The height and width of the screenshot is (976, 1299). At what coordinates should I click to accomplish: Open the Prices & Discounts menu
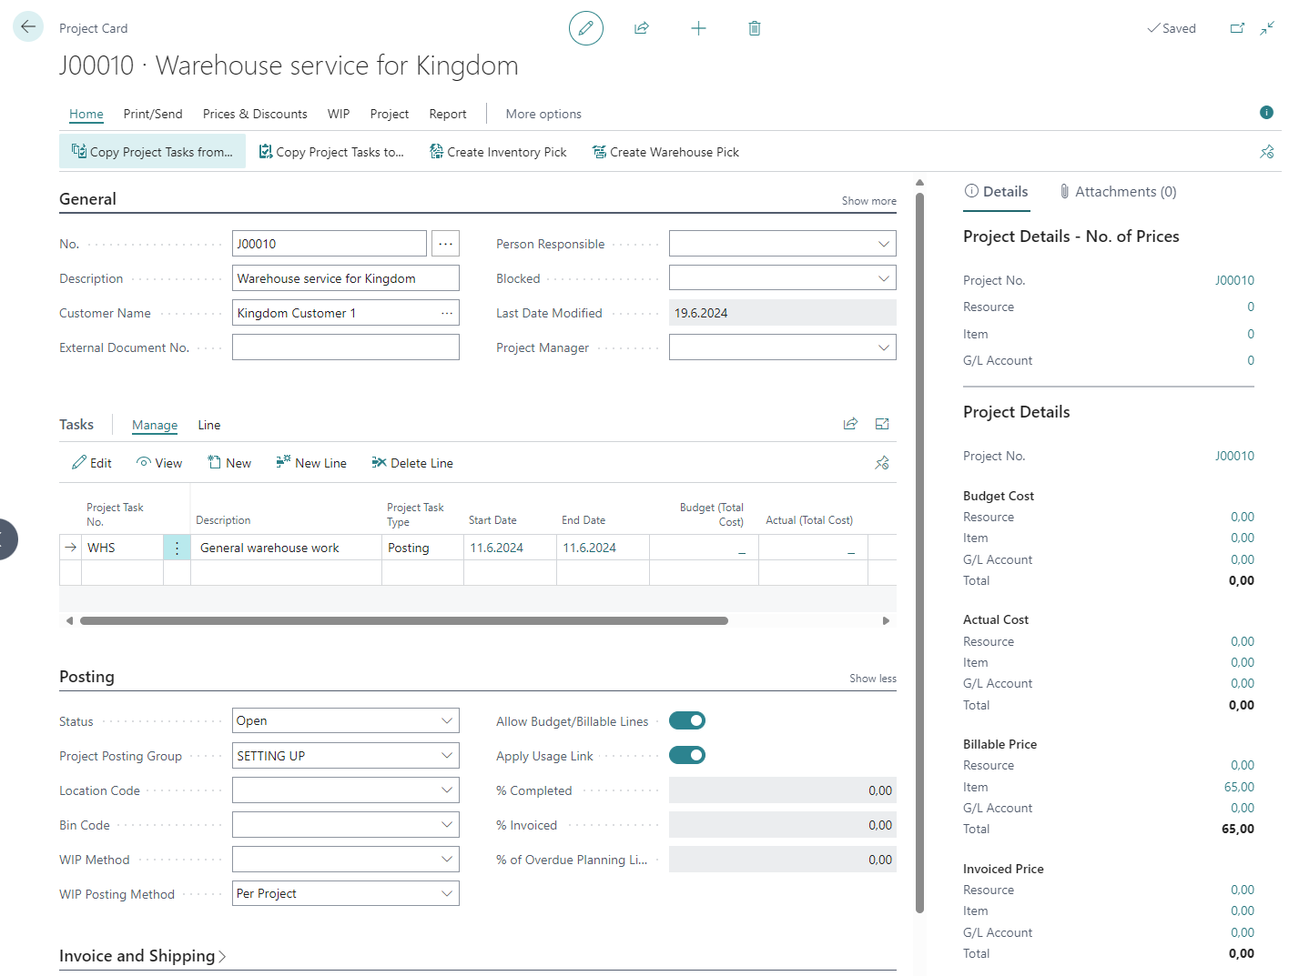[255, 114]
